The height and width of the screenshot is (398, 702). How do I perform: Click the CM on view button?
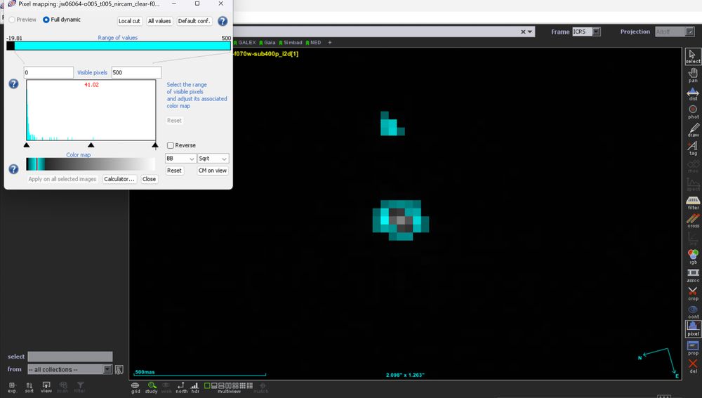(x=213, y=171)
